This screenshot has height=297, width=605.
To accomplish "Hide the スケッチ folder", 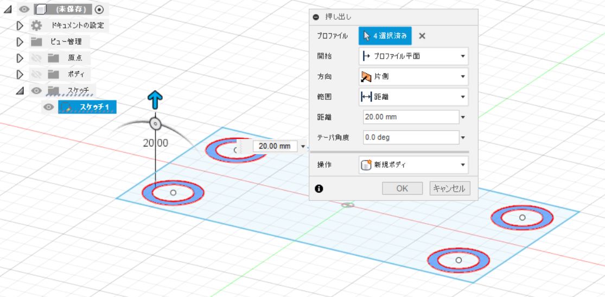I will pos(37,91).
